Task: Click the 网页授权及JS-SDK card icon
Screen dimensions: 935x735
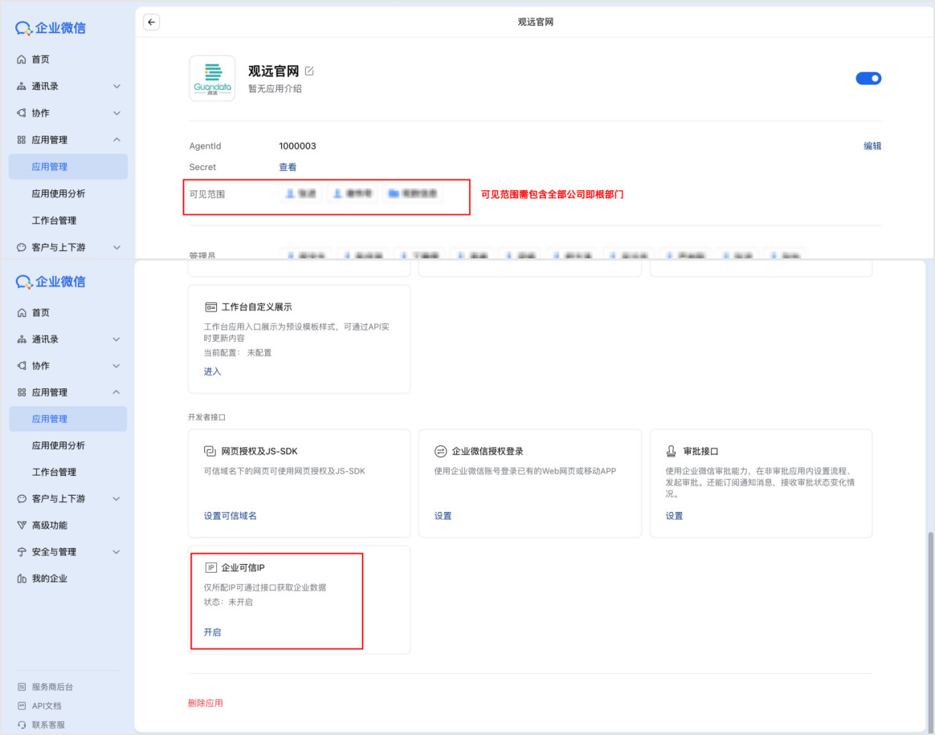Action: [x=210, y=451]
